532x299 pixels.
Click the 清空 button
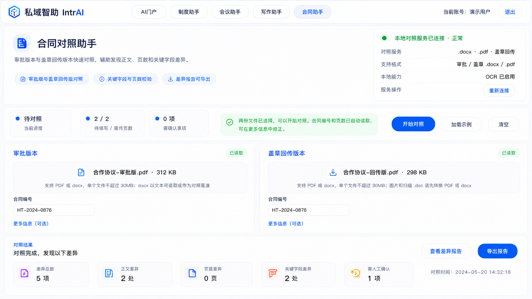[x=503, y=125]
